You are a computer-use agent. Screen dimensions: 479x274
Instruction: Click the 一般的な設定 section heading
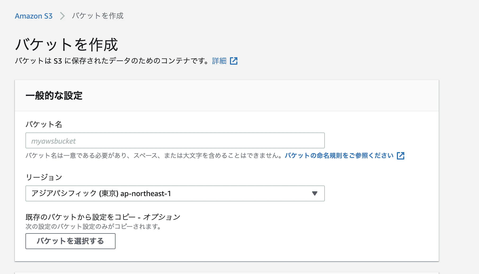54,96
